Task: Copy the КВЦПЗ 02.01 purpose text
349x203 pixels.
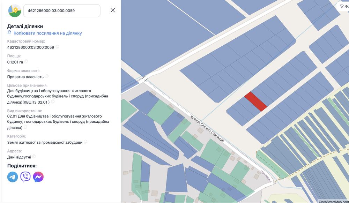Action: click(x=53, y=102)
